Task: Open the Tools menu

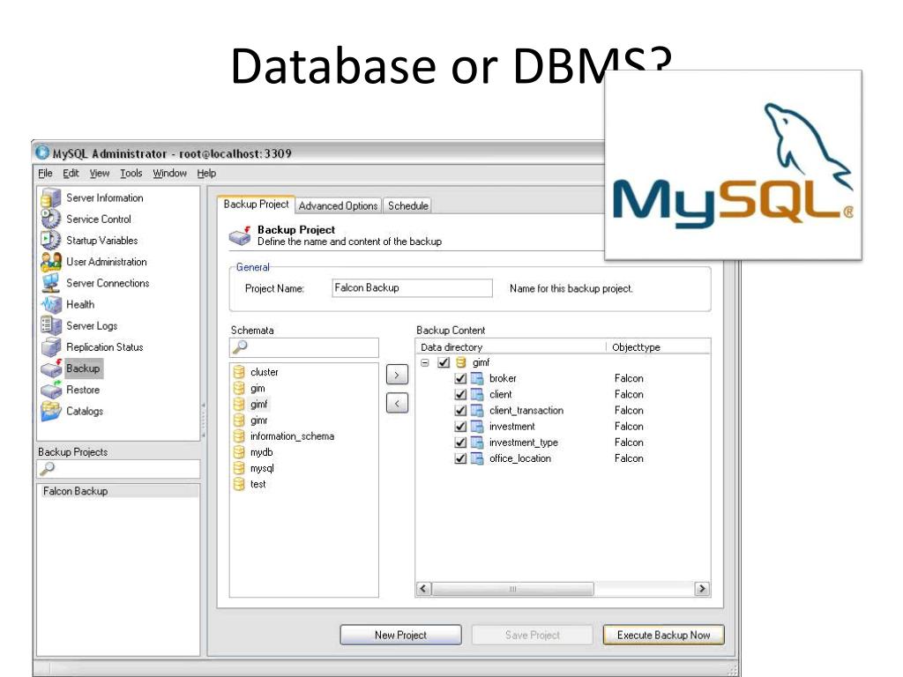Action: click(131, 174)
